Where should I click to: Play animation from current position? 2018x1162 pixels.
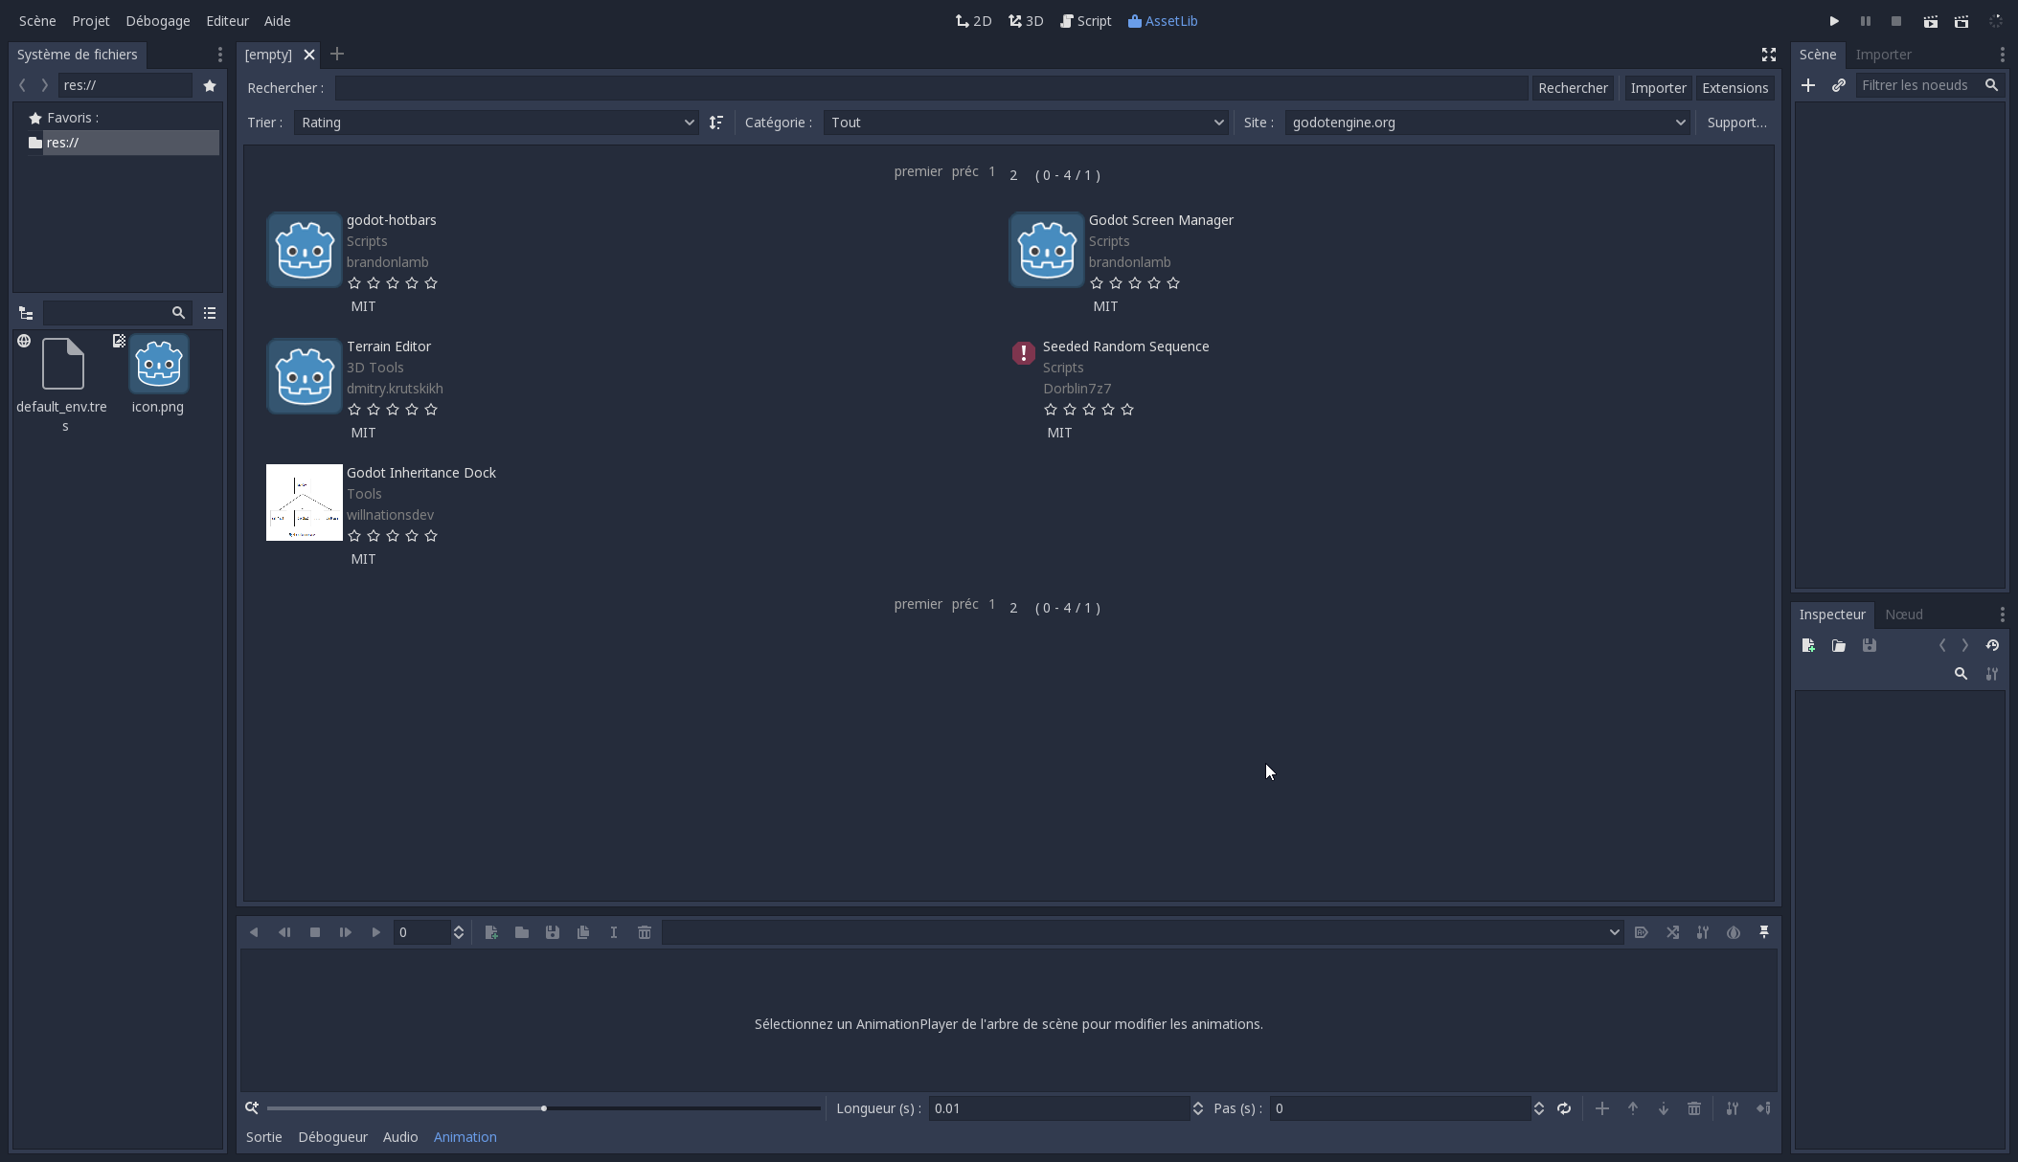376,932
